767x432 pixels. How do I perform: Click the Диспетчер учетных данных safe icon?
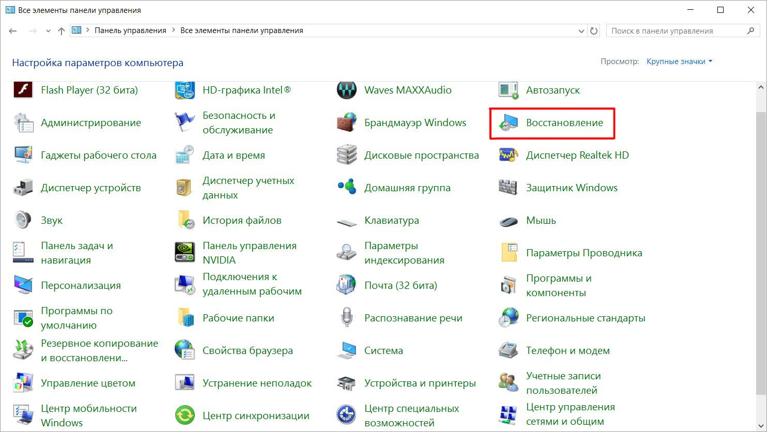(x=185, y=188)
